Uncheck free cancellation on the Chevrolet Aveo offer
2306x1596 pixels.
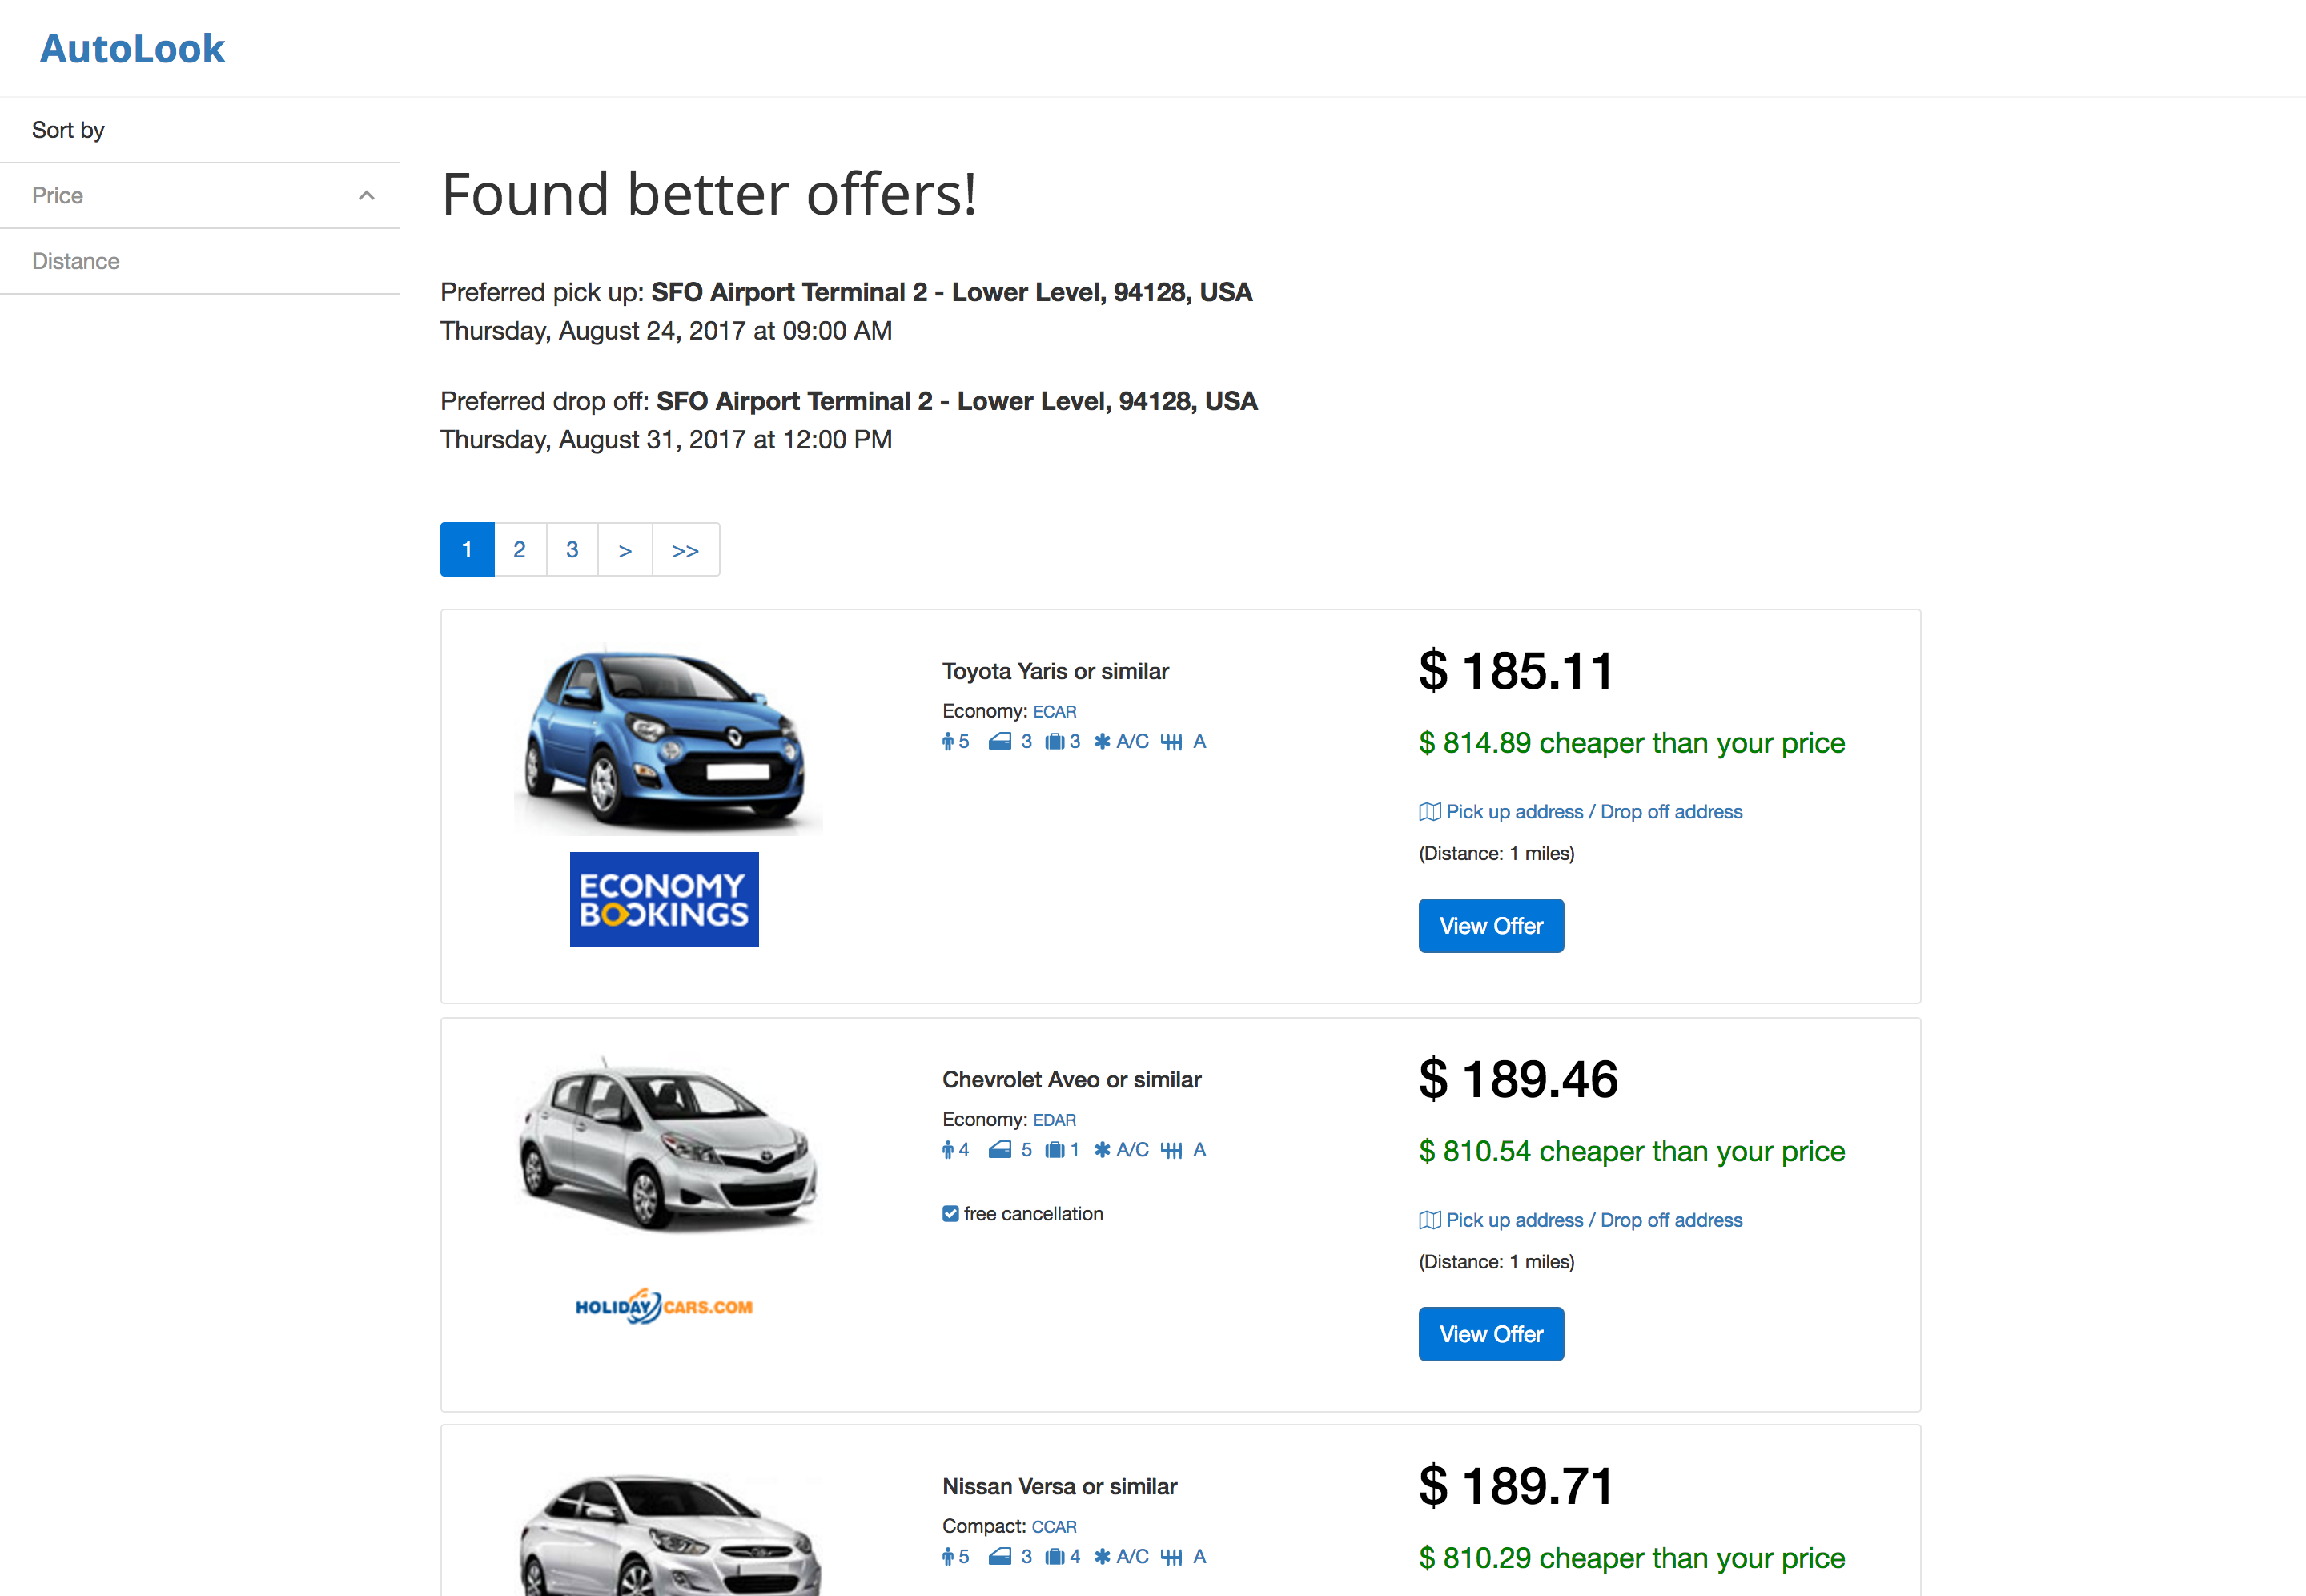[950, 1213]
